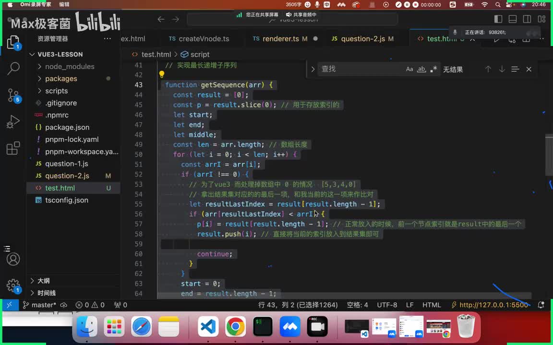Expand the packages folder
553x345 pixels.
pyautogui.click(x=61, y=79)
